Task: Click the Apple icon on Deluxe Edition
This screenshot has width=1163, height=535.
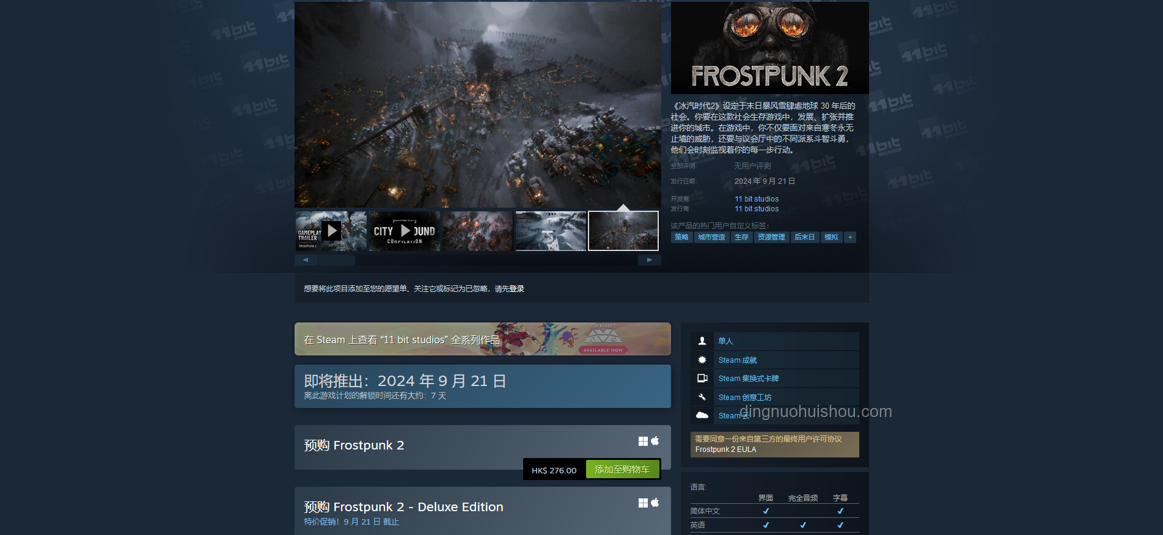Action: point(655,502)
